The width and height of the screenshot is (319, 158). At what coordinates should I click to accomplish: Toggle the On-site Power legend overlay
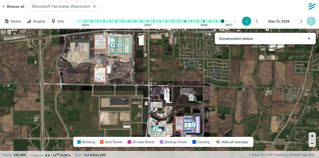pos(141,142)
